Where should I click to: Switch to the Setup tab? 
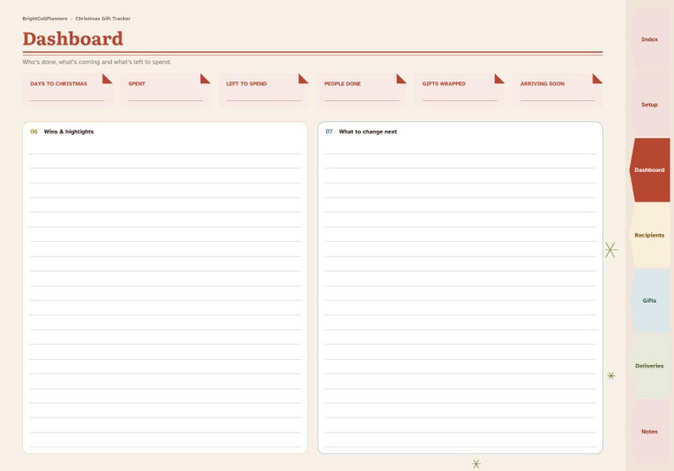click(649, 105)
